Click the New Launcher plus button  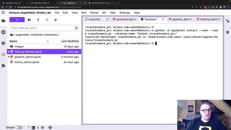coord(17,19)
